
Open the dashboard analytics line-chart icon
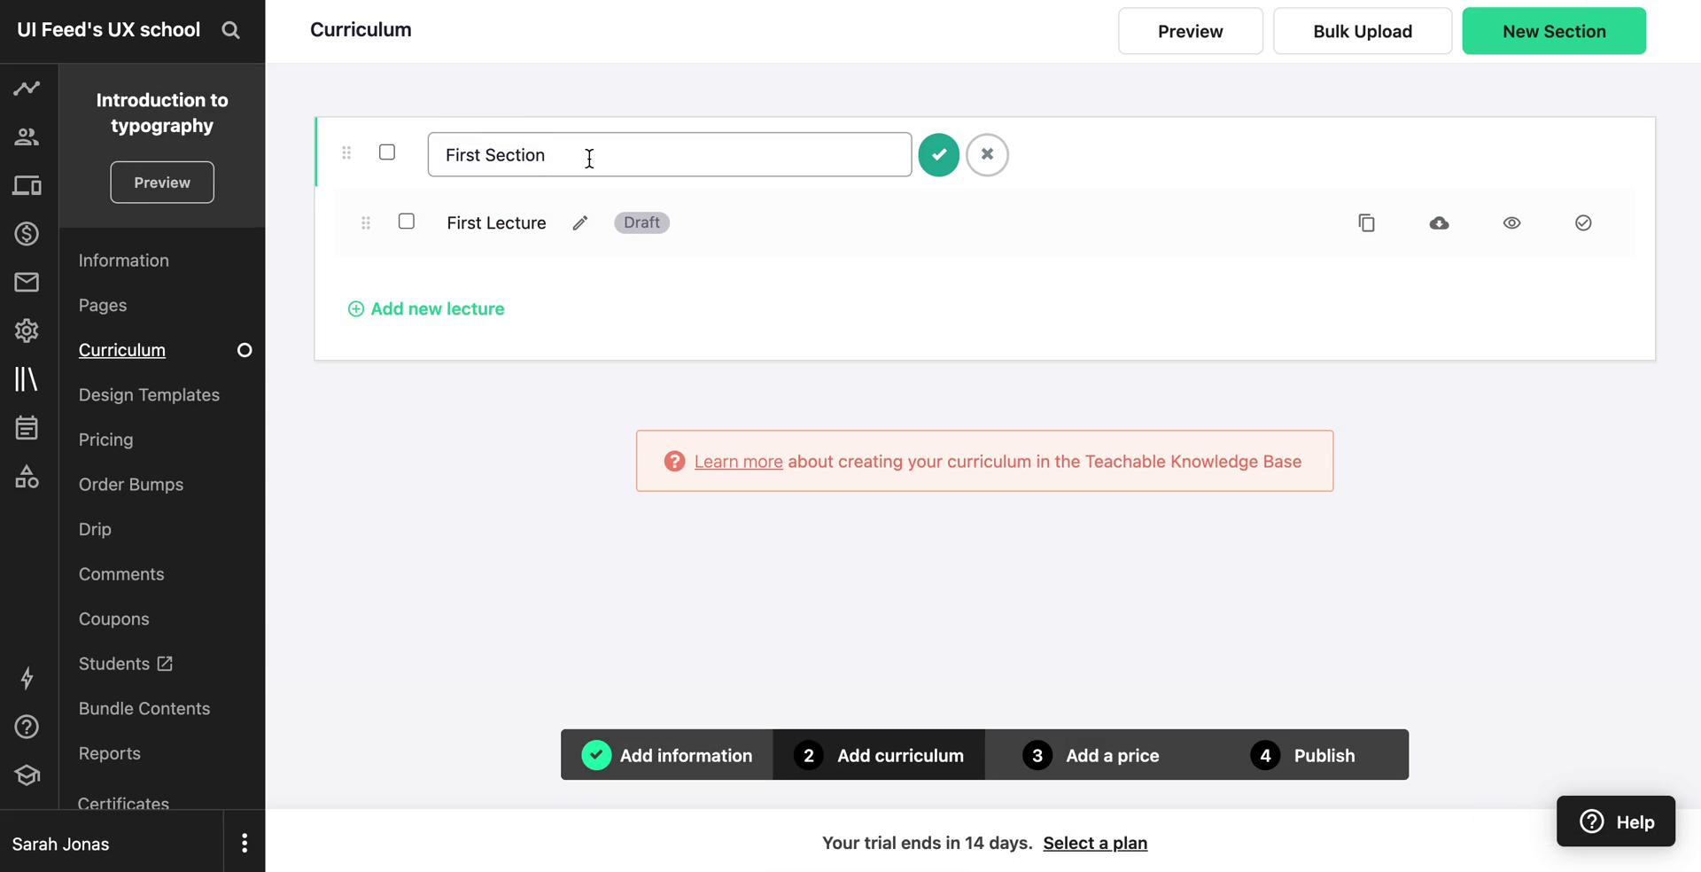click(x=27, y=88)
